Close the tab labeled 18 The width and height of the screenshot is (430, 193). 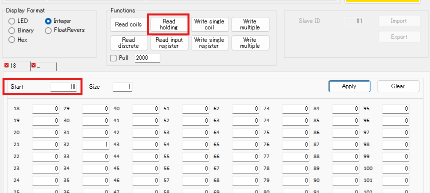[x=7, y=66]
